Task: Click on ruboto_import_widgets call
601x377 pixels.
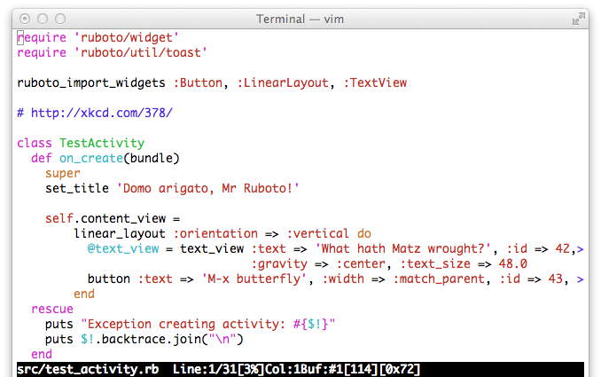Action: pos(90,82)
